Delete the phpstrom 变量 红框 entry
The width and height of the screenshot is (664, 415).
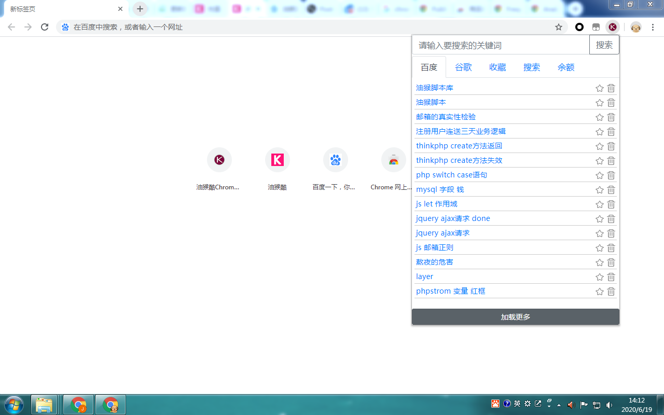[611, 292]
